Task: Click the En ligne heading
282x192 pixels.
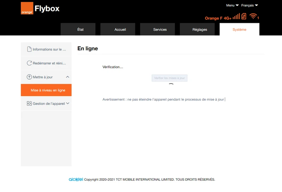Action: coord(87,49)
